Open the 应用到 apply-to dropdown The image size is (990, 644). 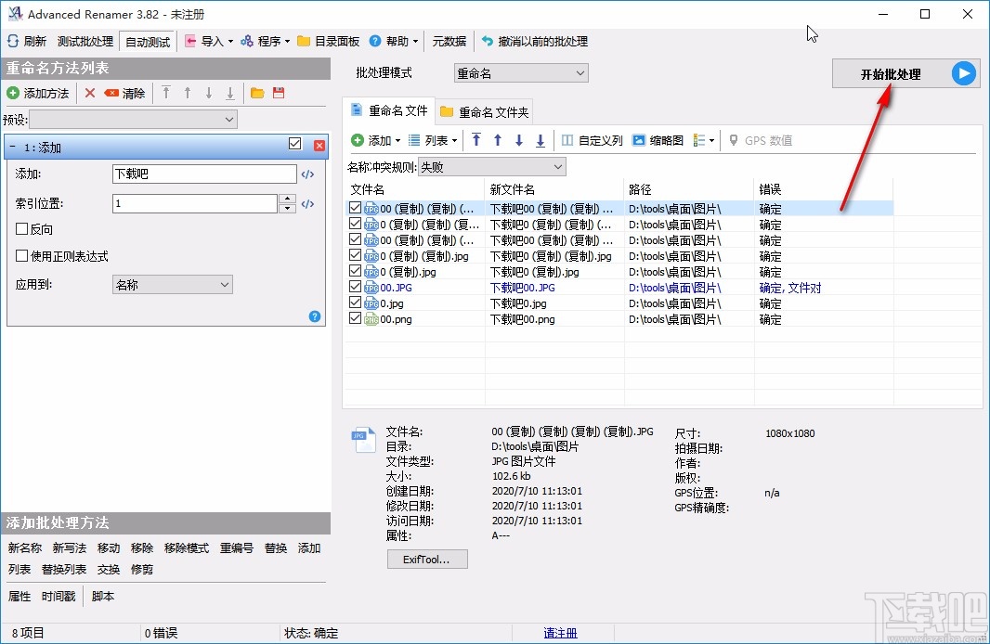[x=172, y=285]
